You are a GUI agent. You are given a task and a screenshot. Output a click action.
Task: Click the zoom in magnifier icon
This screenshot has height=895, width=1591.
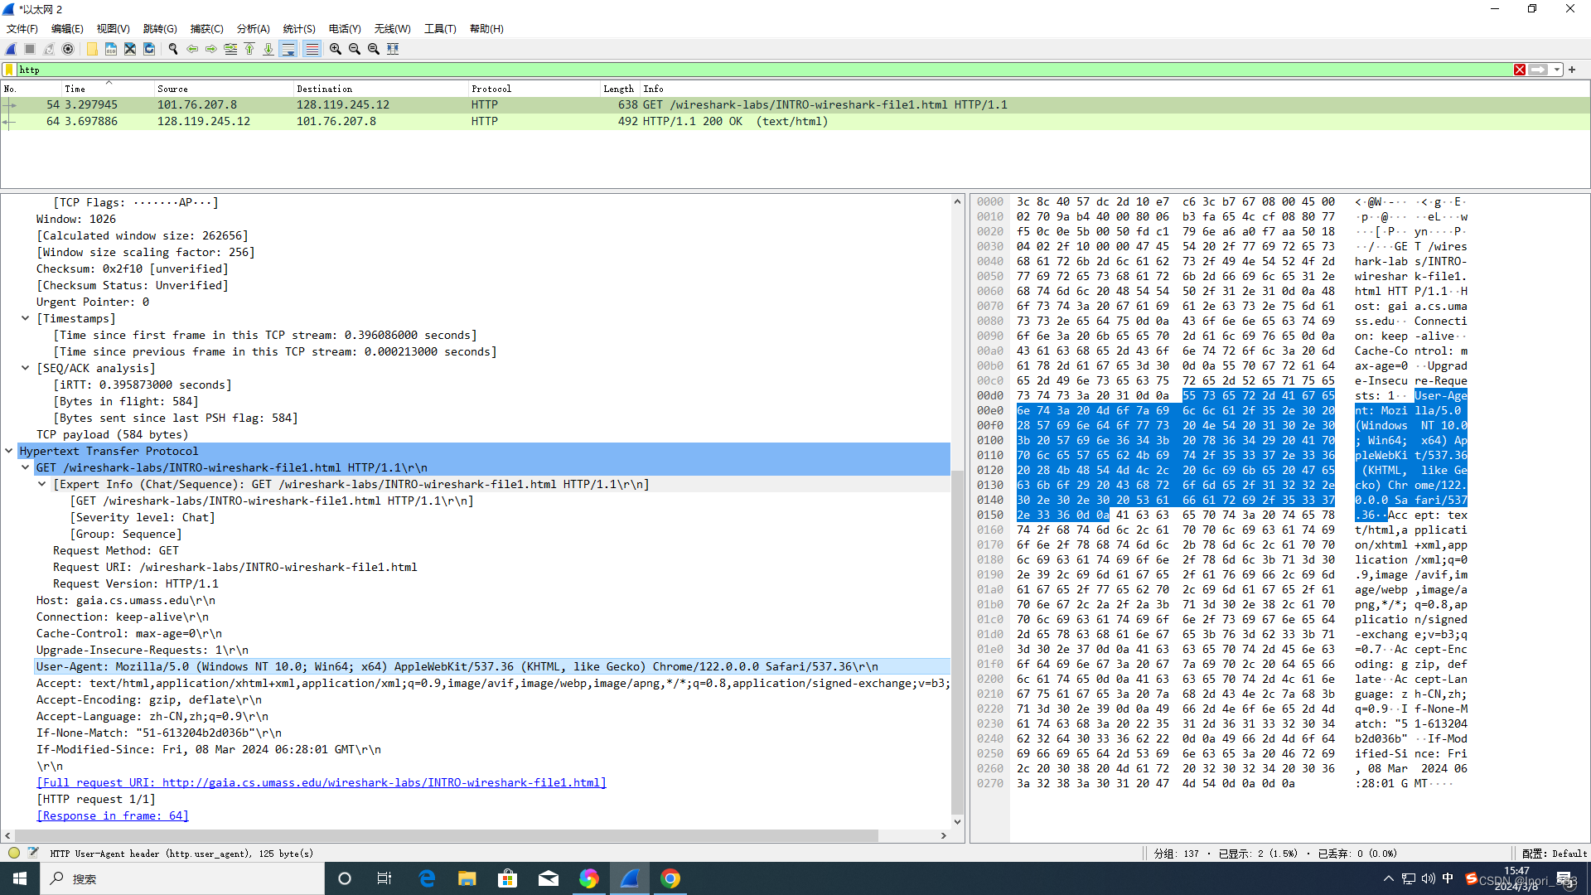[x=335, y=49]
